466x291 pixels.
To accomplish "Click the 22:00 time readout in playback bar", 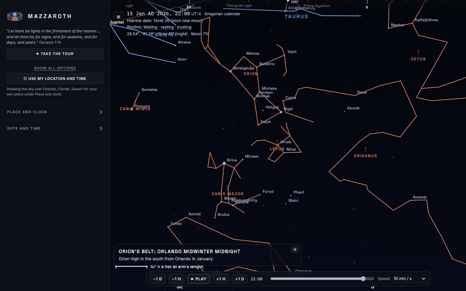I will (257, 279).
